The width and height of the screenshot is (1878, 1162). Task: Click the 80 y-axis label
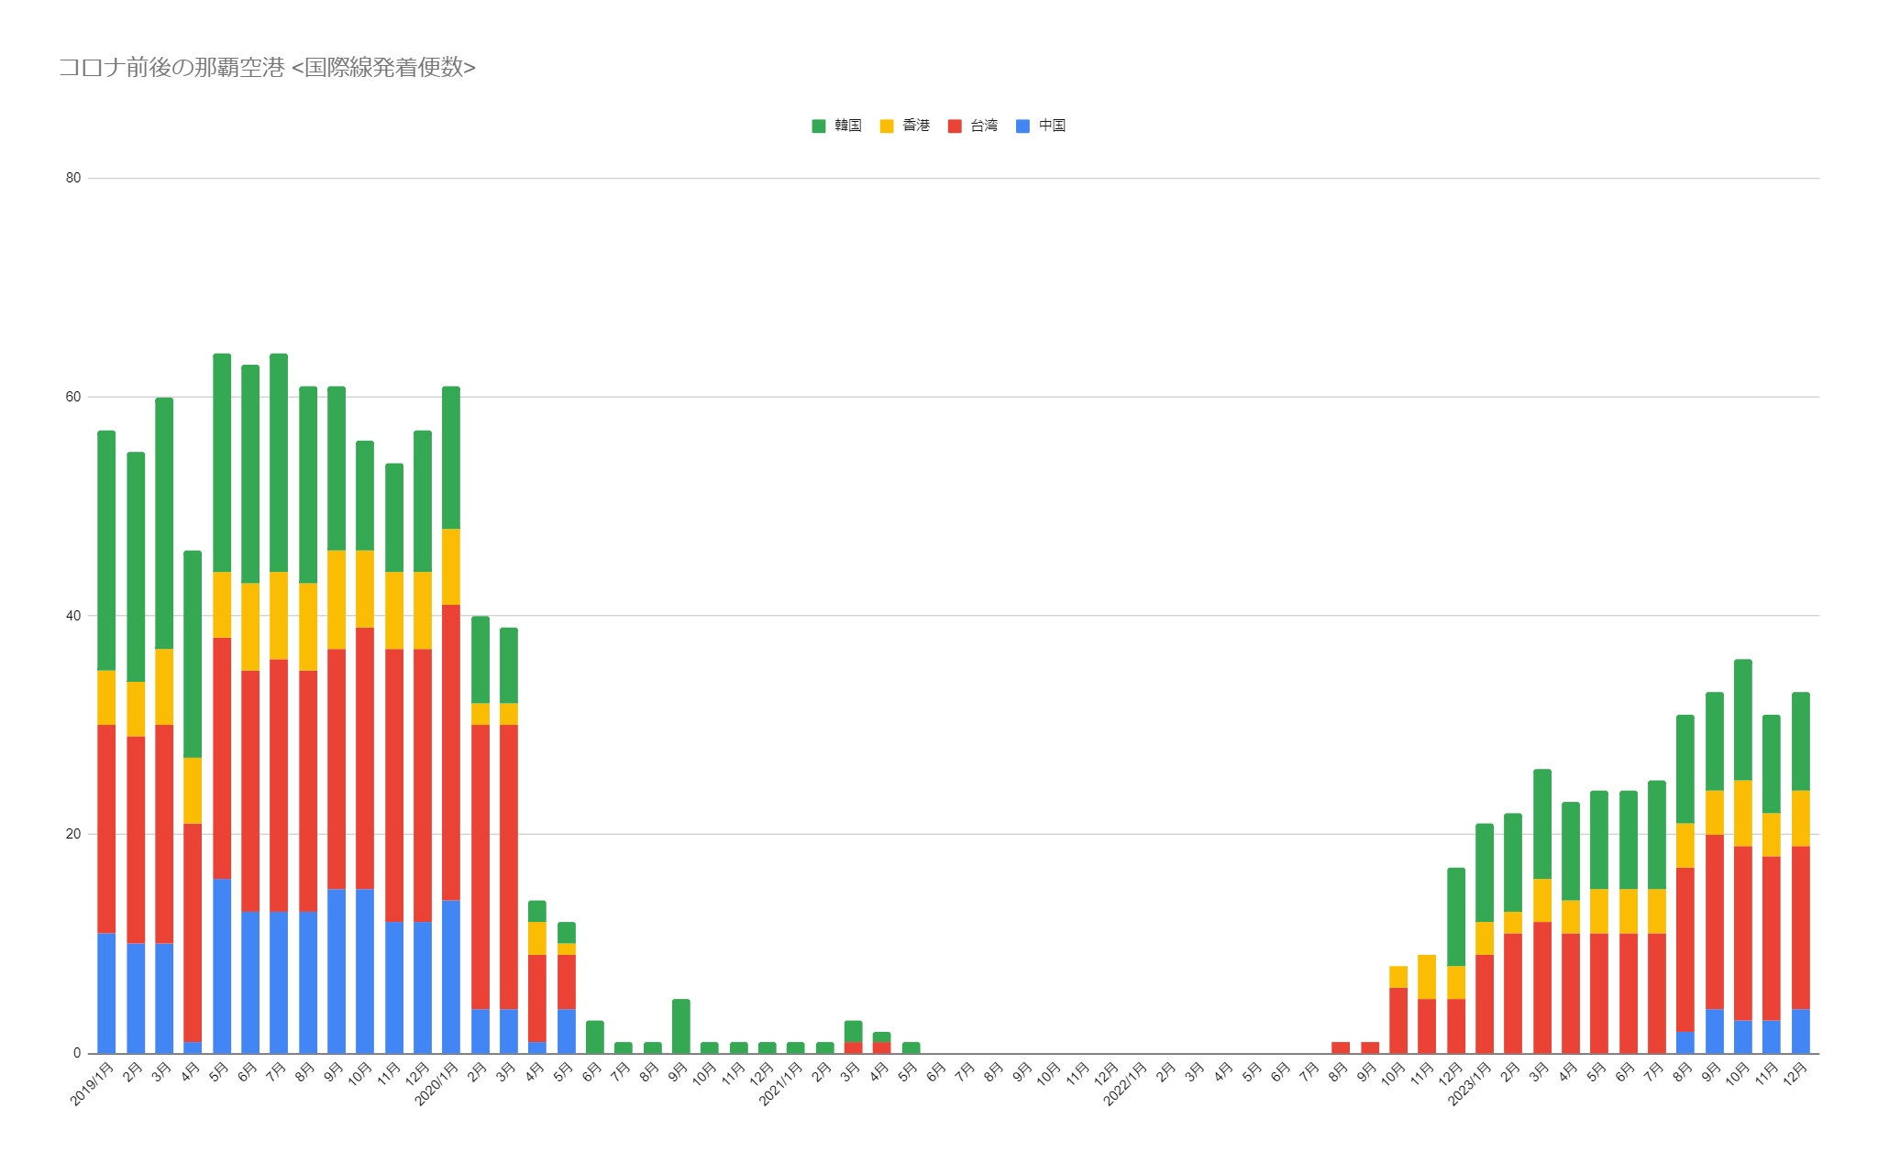click(73, 178)
